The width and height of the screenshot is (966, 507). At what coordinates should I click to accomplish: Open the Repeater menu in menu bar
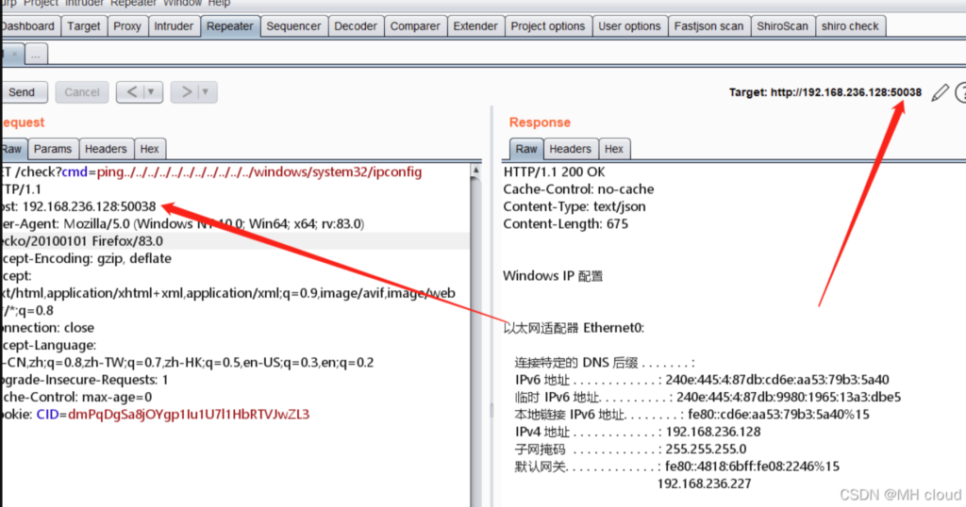(134, 3)
